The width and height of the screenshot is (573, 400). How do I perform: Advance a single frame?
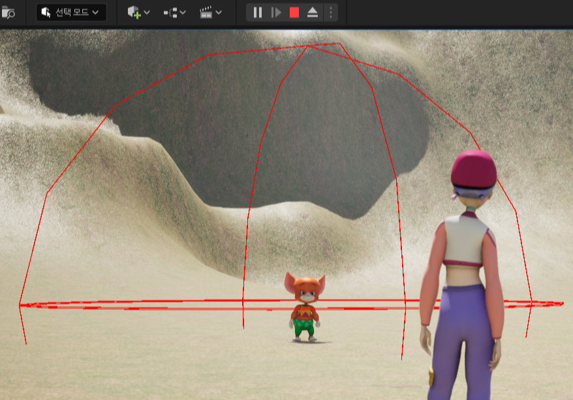pos(276,12)
